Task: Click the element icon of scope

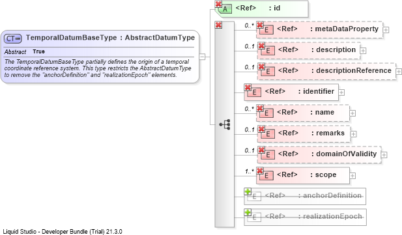Action: click(266, 176)
